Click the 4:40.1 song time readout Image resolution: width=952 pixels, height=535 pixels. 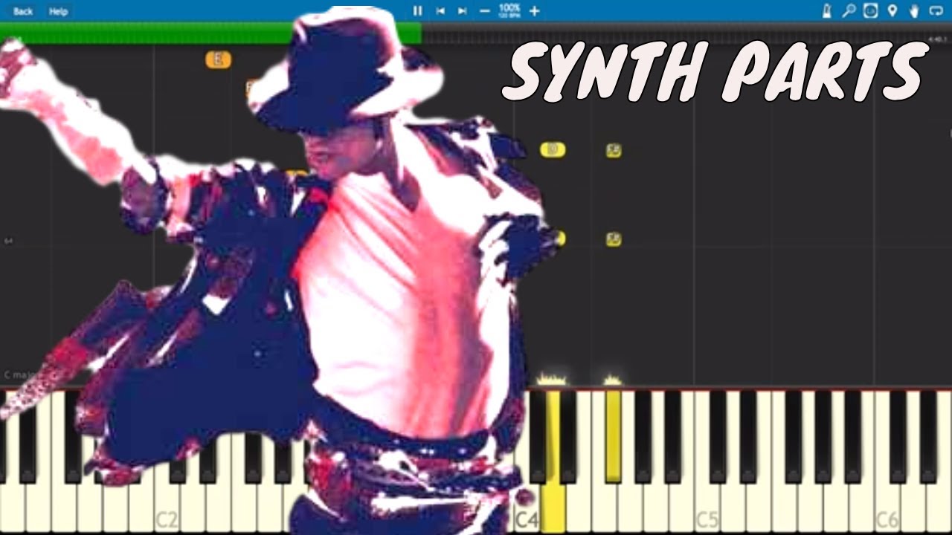click(x=937, y=39)
